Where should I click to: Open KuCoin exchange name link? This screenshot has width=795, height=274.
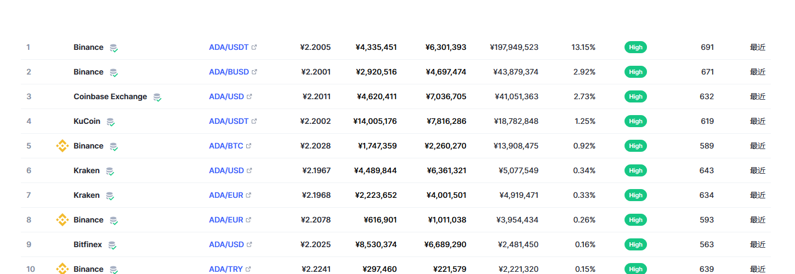tap(87, 121)
